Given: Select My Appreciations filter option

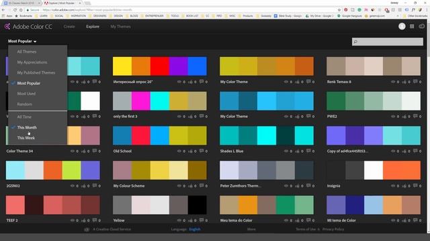Looking at the screenshot, I should [32, 62].
